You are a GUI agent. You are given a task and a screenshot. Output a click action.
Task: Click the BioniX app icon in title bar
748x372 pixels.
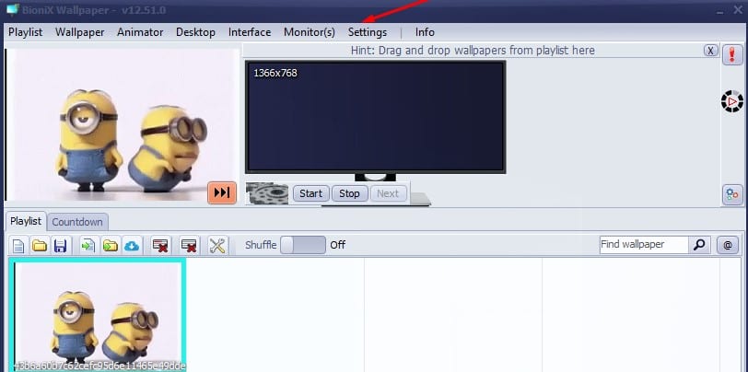12,9
